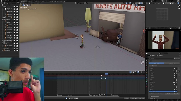The height and width of the screenshot is (101, 181).
Task: Jump to the timeline start frame
Action: [x=70, y=98]
